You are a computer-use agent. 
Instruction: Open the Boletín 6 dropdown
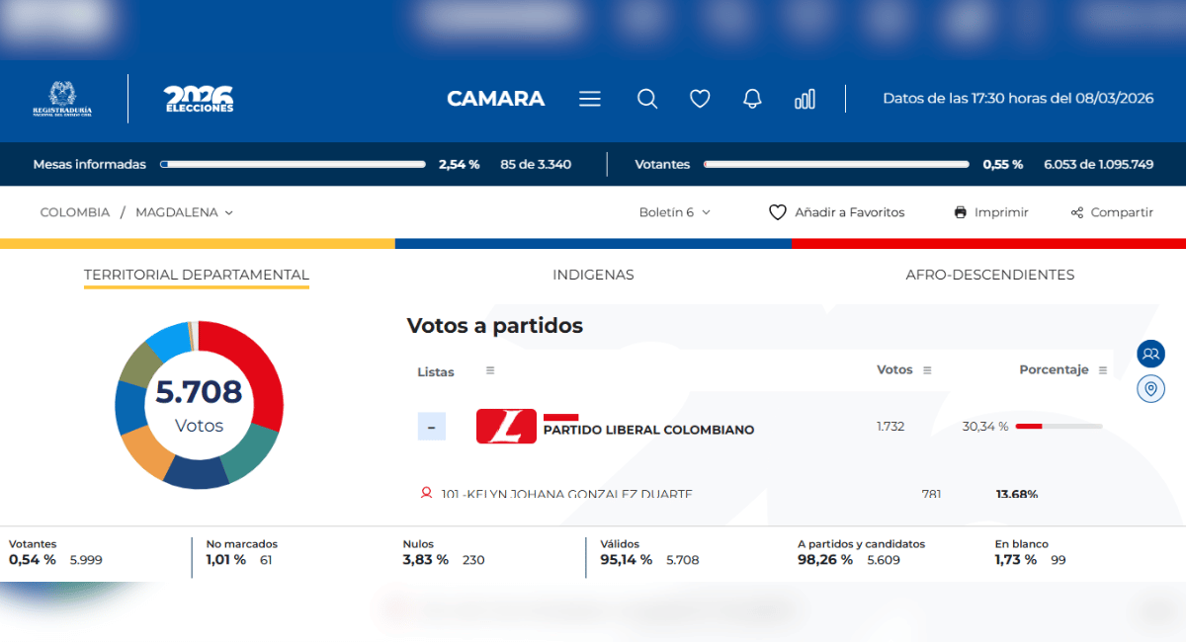point(675,212)
